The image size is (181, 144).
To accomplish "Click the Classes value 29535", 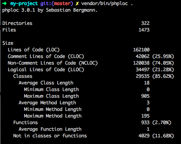I will click(142, 76).
